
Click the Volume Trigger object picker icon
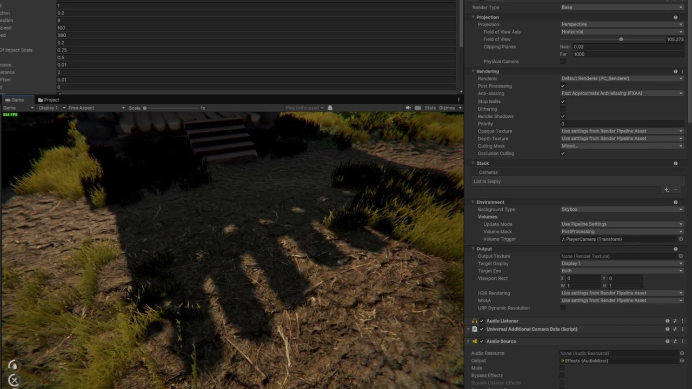pyautogui.click(x=681, y=239)
